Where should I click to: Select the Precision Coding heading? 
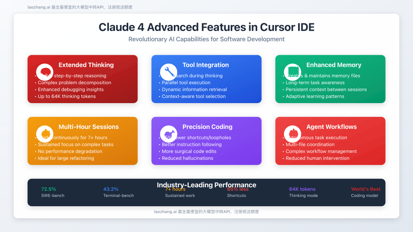208,127
